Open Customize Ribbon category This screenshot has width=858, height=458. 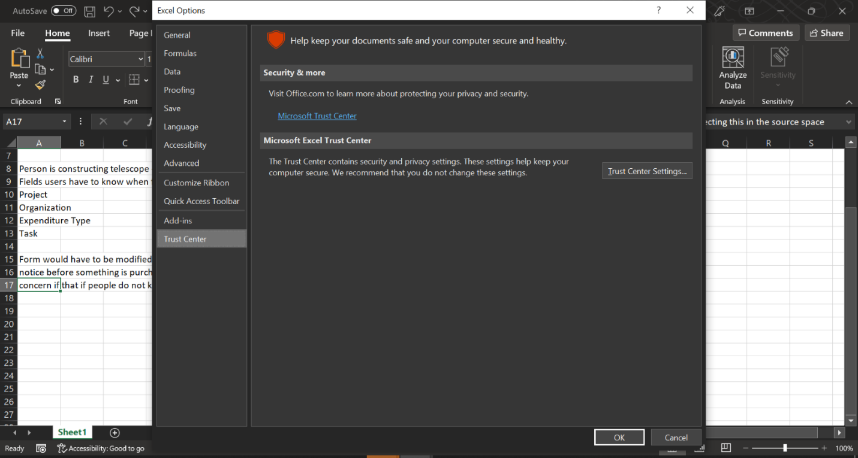point(201,183)
